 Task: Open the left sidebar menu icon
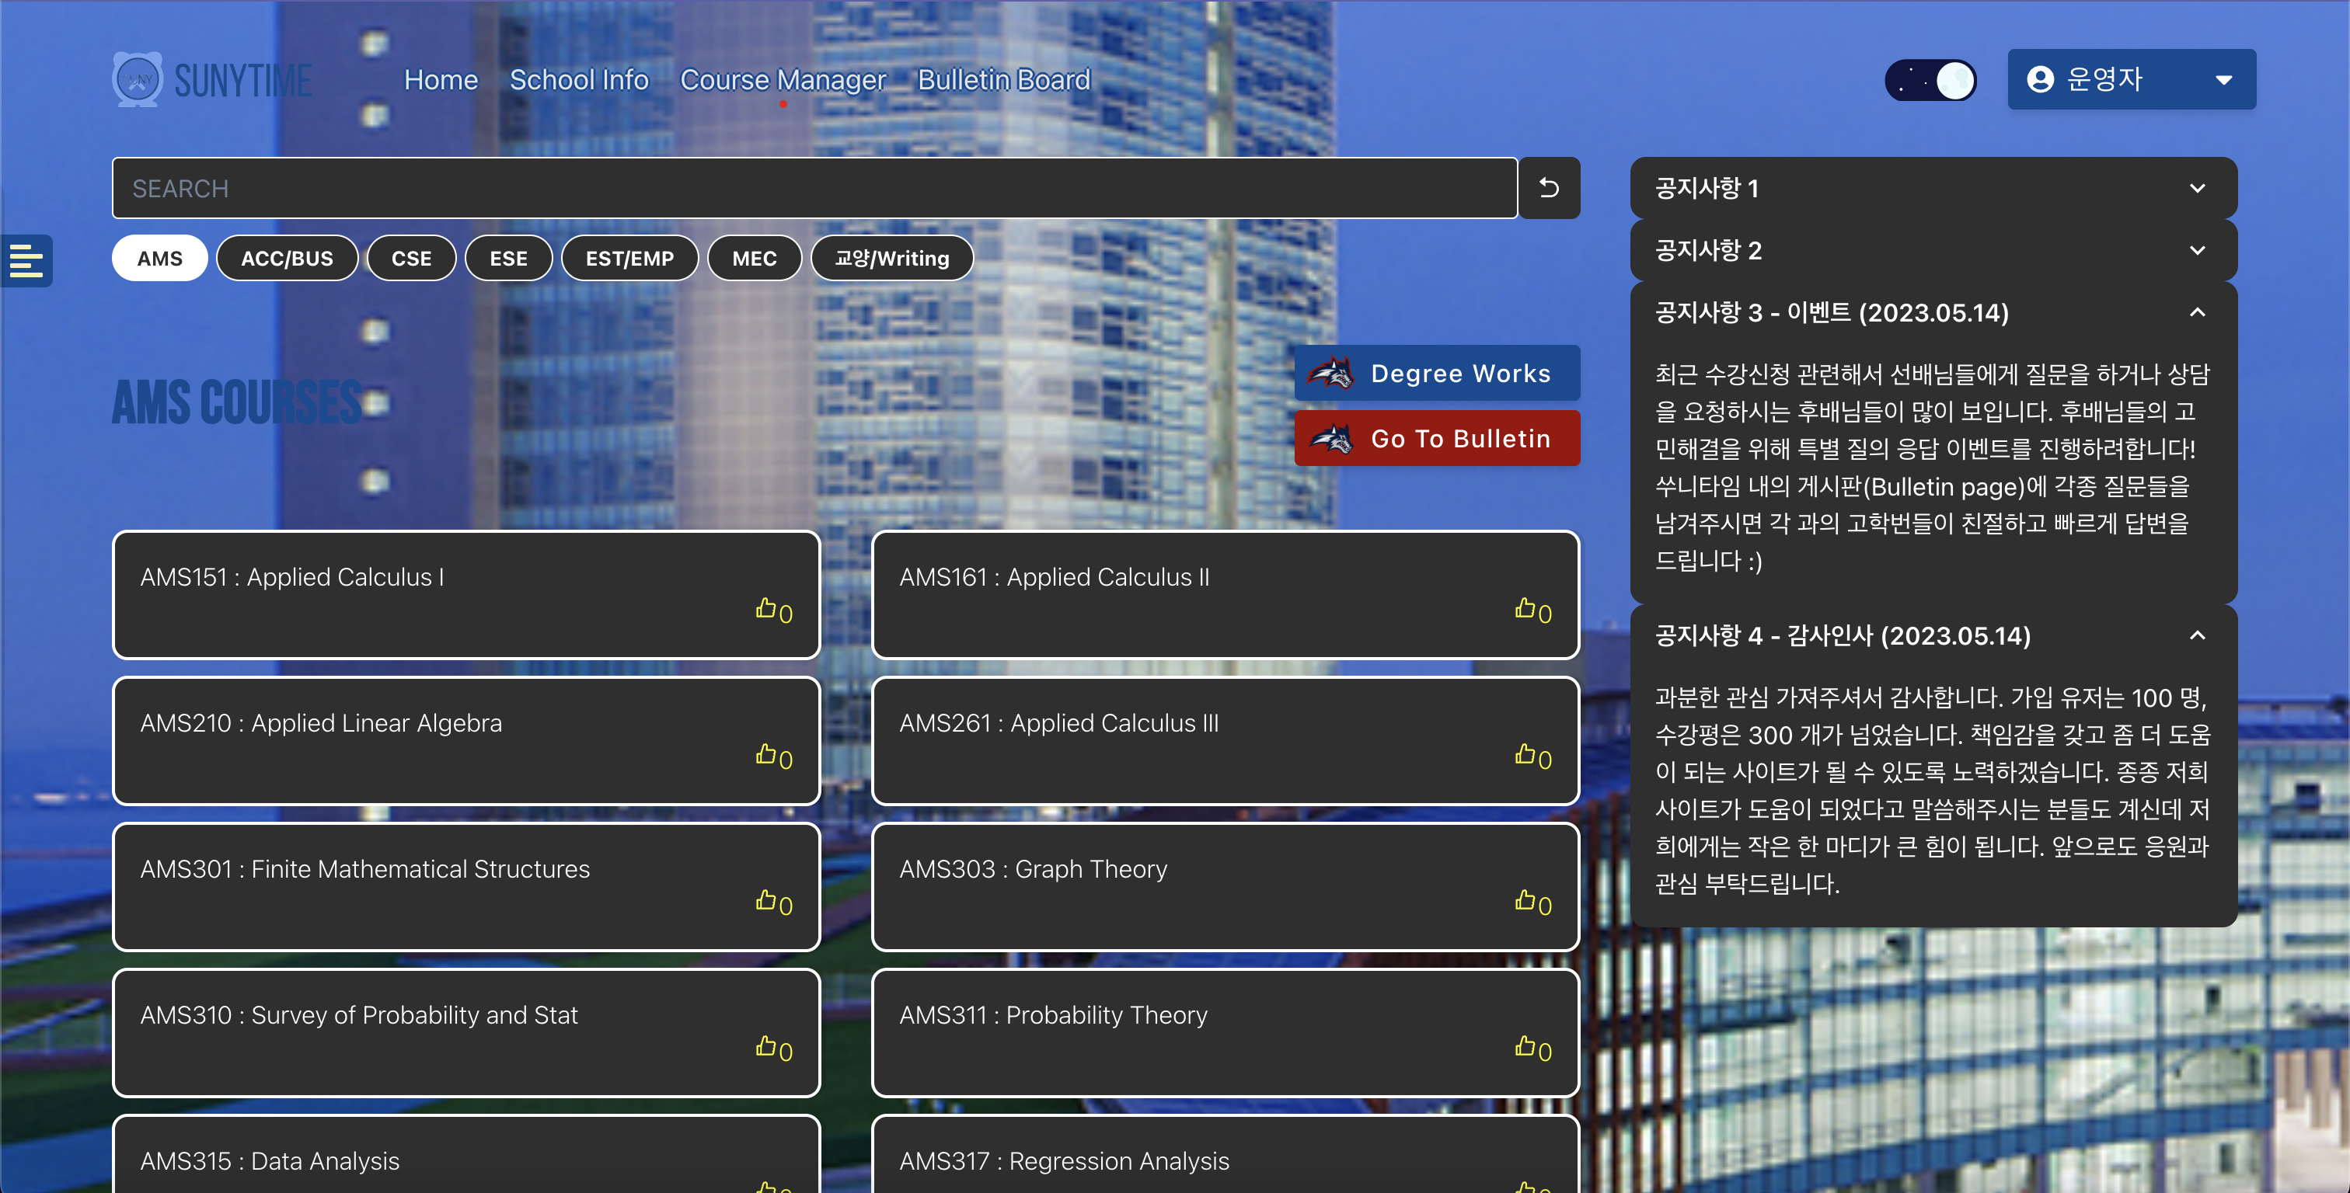[26, 261]
